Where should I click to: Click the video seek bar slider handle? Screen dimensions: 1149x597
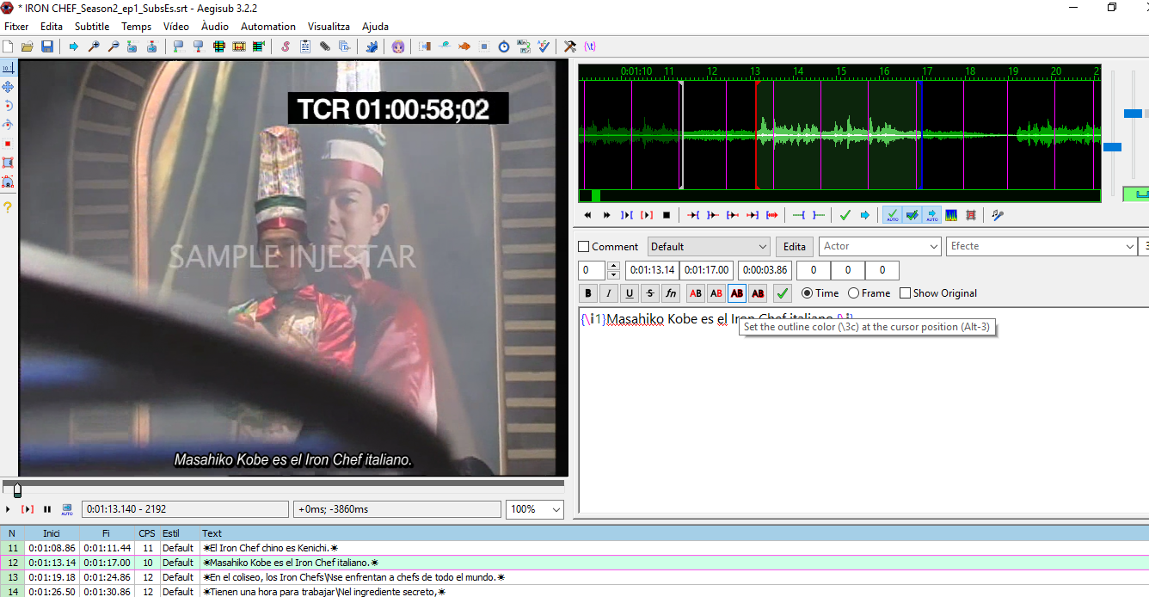pos(17,489)
